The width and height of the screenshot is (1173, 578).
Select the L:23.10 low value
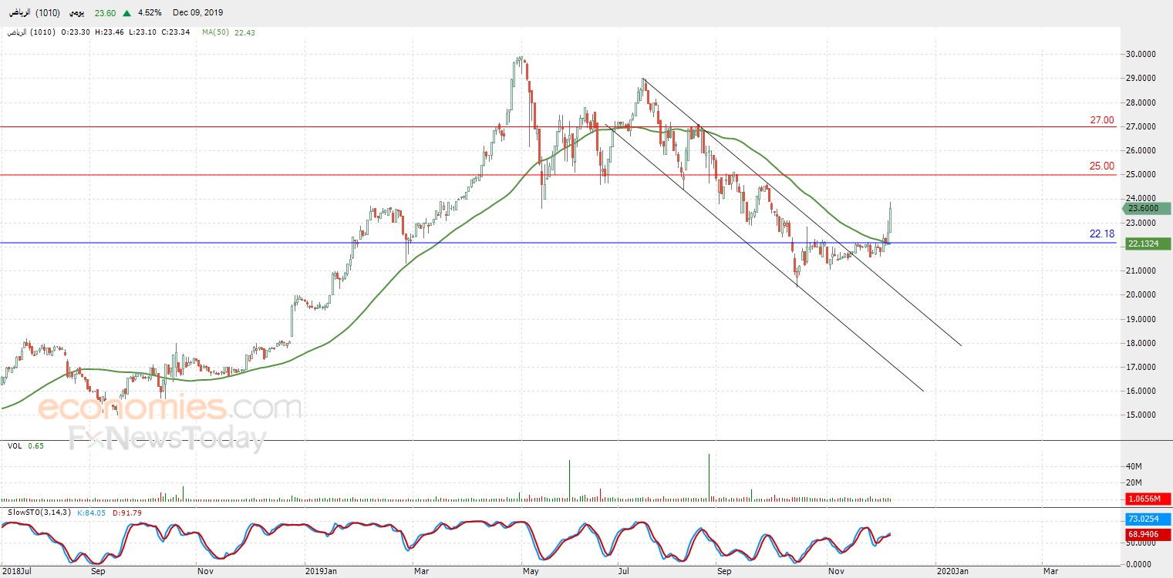pos(143,32)
